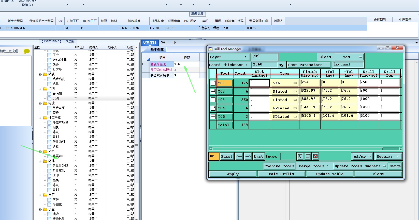The width and height of the screenshot is (419, 220).
Task: Collapse the 外层干膜 tree node
Action: (40, 118)
